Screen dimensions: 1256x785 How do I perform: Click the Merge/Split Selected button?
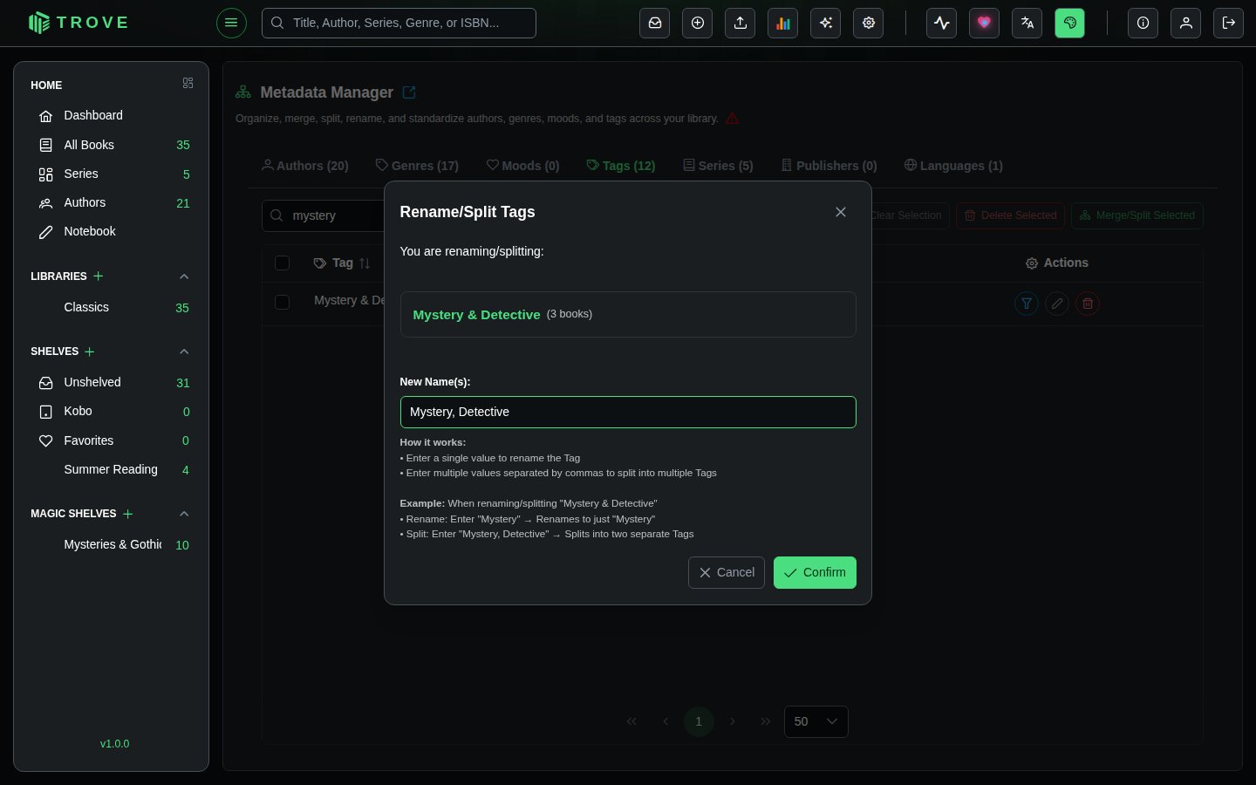coord(1137,215)
